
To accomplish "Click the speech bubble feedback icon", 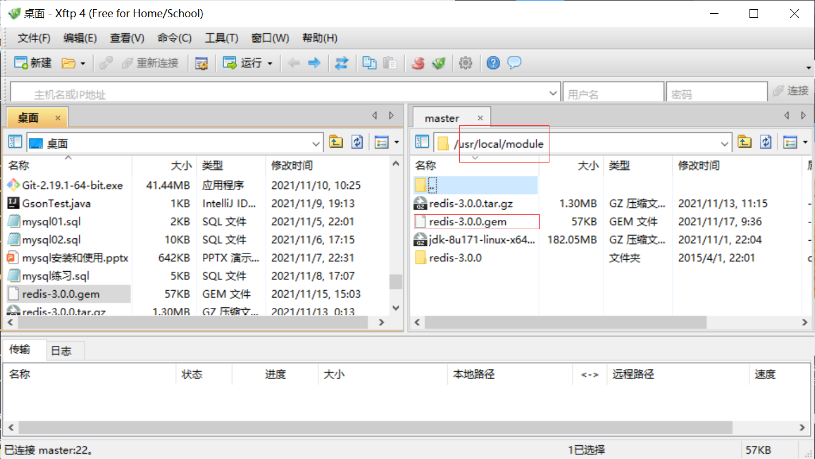I will [x=514, y=63].
